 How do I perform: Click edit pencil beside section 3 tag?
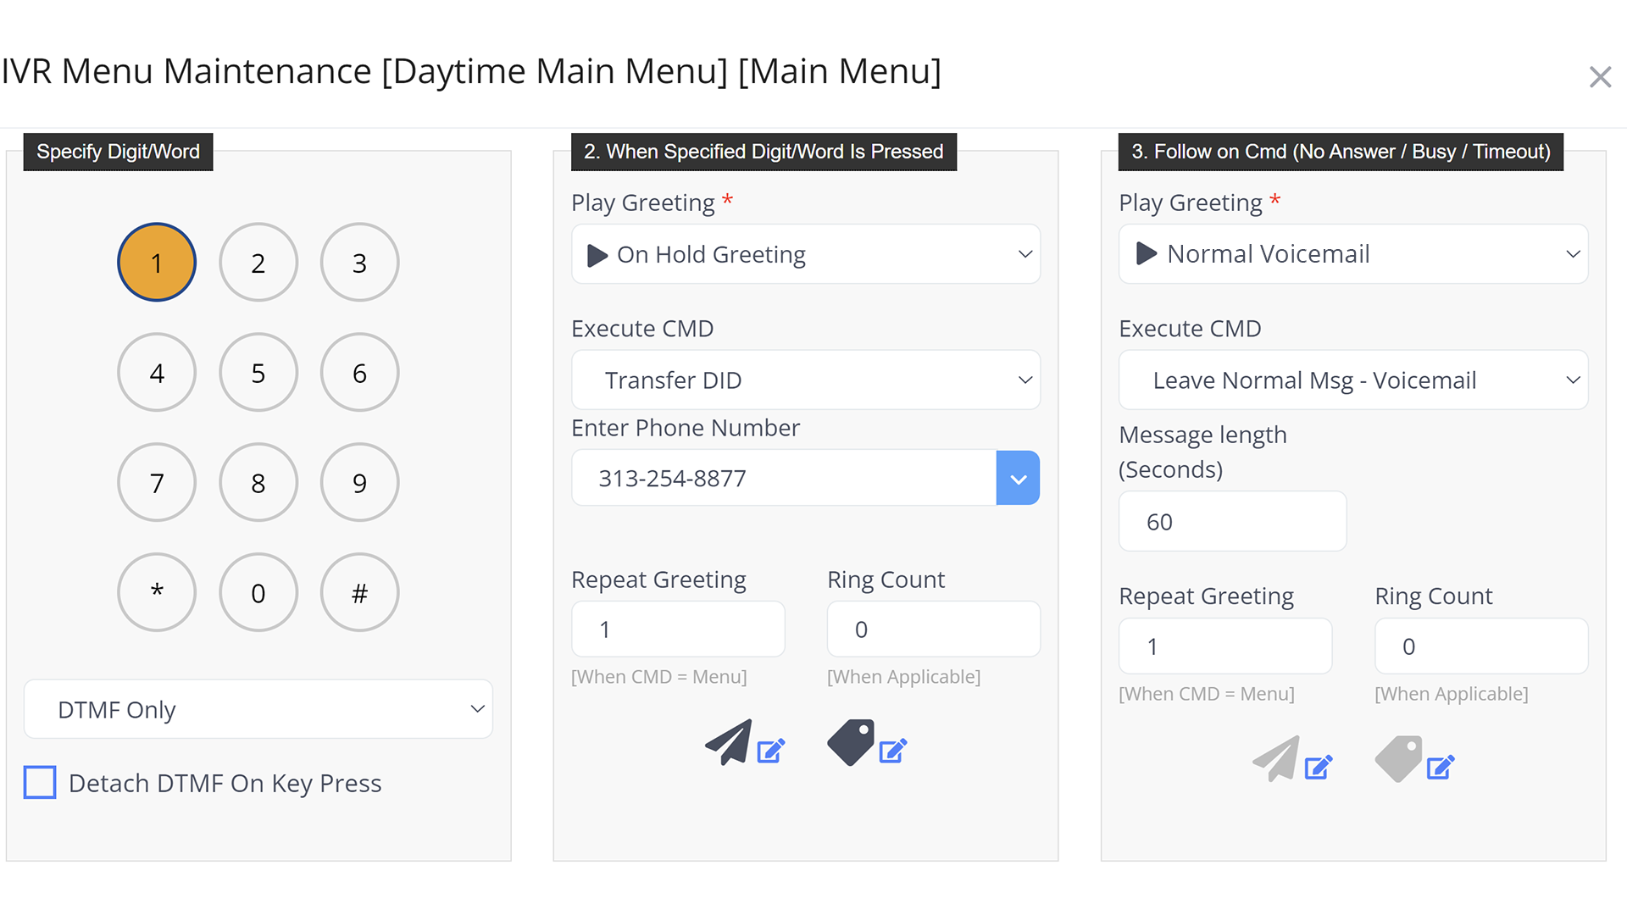(x=1440, y=768)
